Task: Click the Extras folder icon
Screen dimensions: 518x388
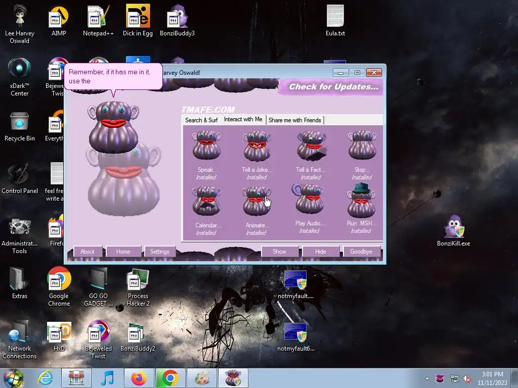Action: [20, 283]
